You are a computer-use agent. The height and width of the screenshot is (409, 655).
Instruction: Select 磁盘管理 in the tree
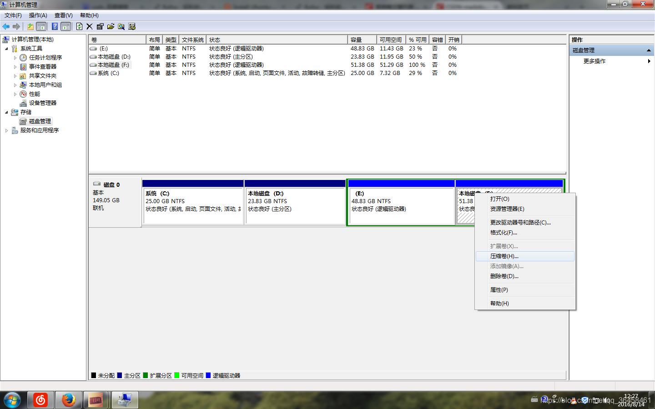click(x=40, y=121)
